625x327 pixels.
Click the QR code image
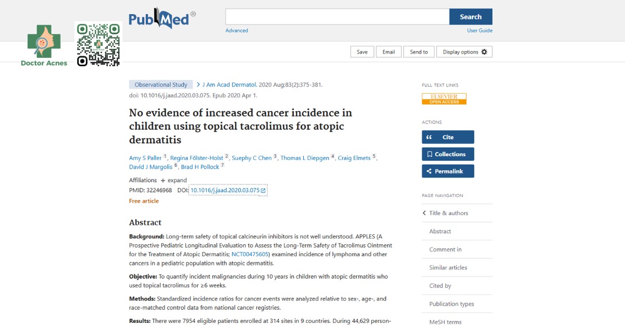coord(98,45)
